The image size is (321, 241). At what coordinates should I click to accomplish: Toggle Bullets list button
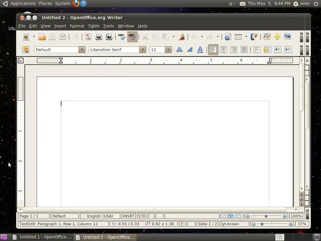click(x=267, y=50)
